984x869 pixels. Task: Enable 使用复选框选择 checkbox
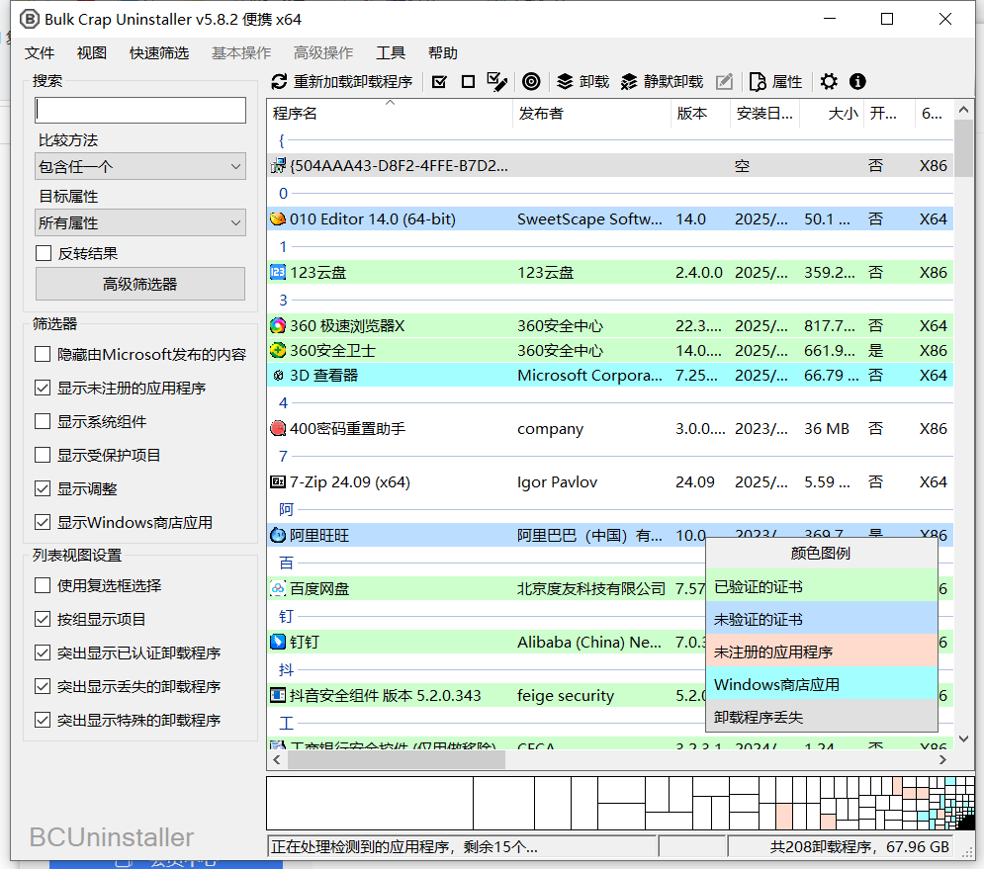[x=43, y=585]
